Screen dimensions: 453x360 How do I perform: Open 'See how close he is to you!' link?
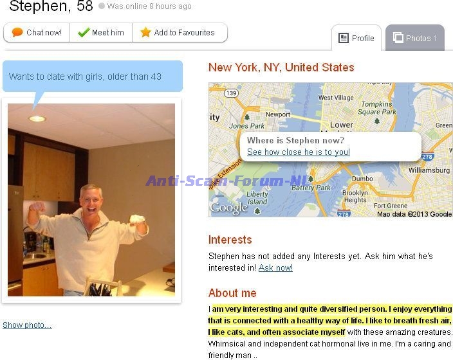click(299, 152)
